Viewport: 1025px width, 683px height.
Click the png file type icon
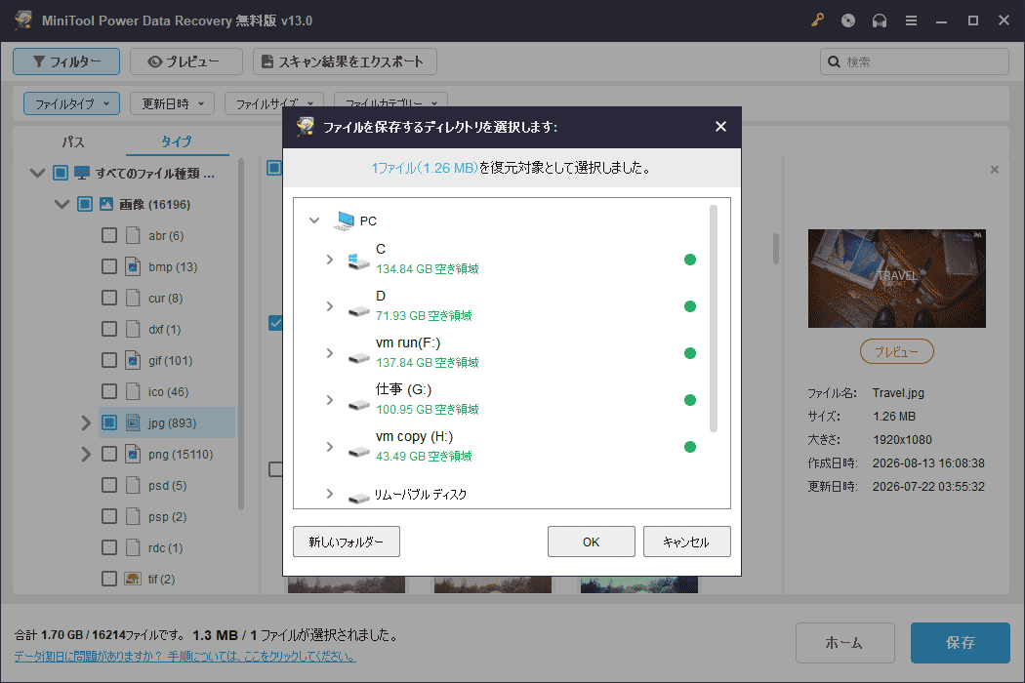133,454
